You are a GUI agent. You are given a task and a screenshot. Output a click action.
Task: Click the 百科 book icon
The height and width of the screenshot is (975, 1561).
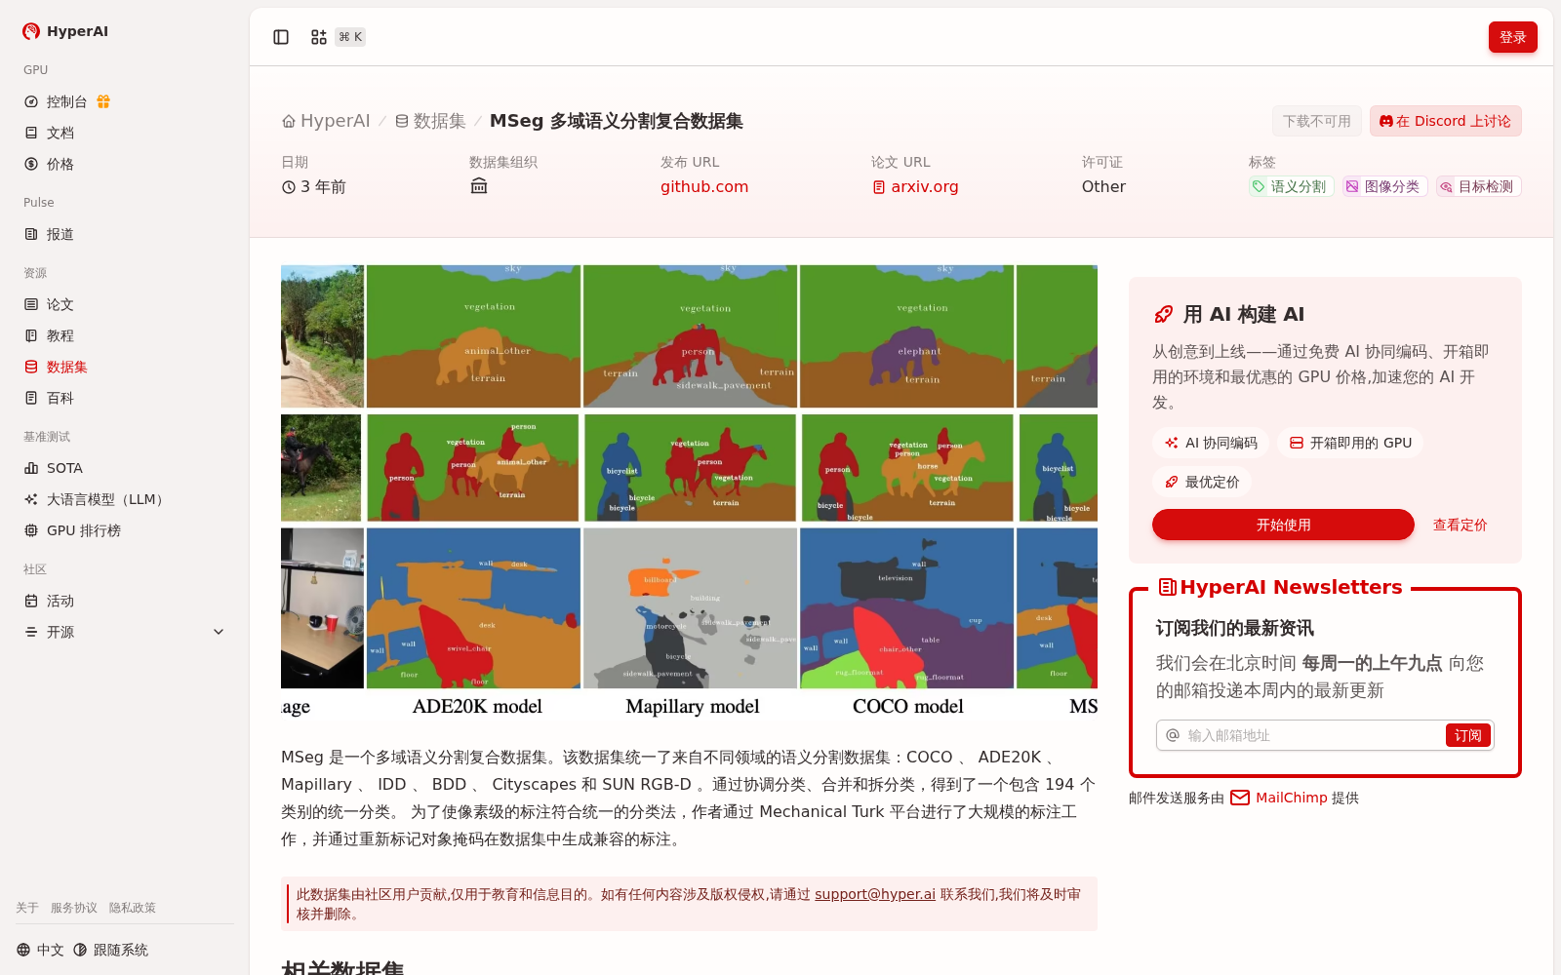31,398
